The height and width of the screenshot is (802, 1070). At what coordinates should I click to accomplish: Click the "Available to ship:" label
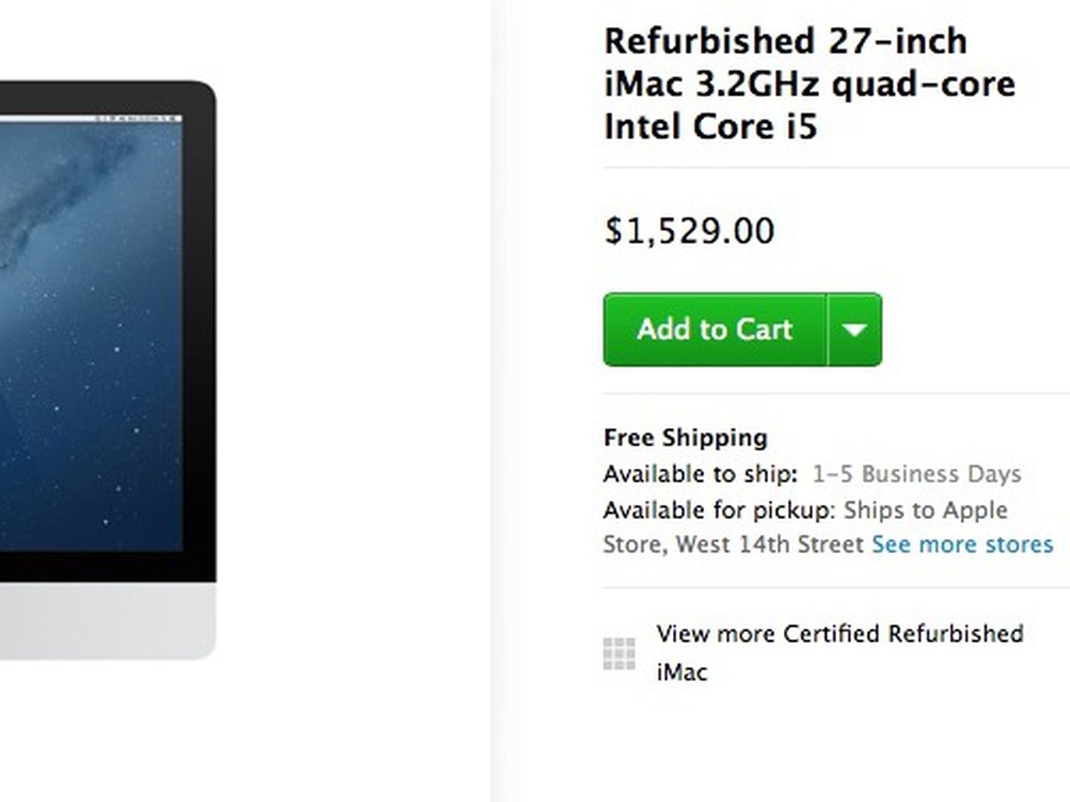pyautogui.click(x=700, y=475)
